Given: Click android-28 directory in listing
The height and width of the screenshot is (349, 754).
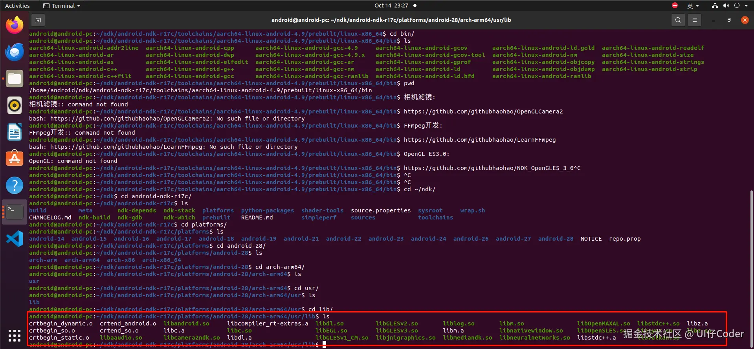Looking at the screenshot, I should (x=556, y=239).
